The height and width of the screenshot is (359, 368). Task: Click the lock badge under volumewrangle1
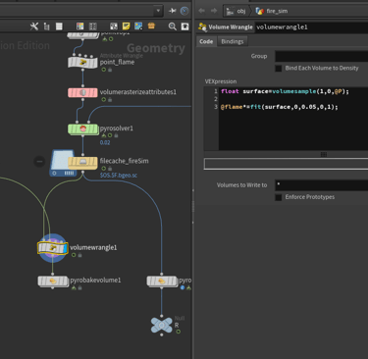(79, 255)
